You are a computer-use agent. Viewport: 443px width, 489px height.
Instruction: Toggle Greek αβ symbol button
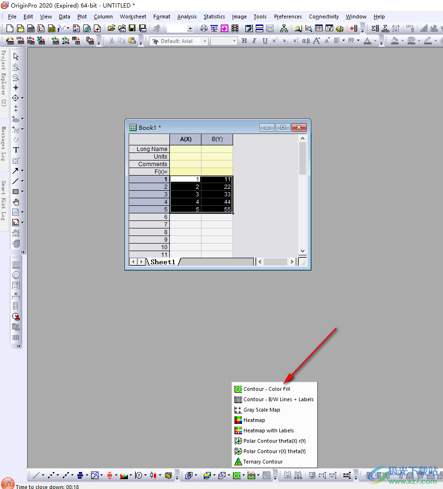point(306,41)
